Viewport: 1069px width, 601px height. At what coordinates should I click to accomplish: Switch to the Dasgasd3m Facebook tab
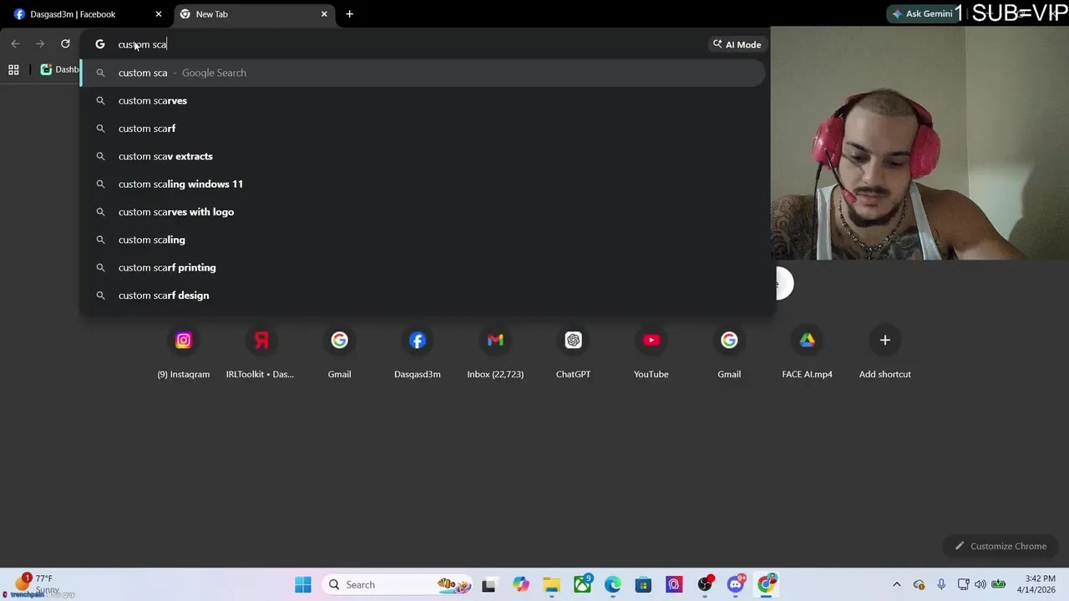pyautogui.click(x=84, y=14)
